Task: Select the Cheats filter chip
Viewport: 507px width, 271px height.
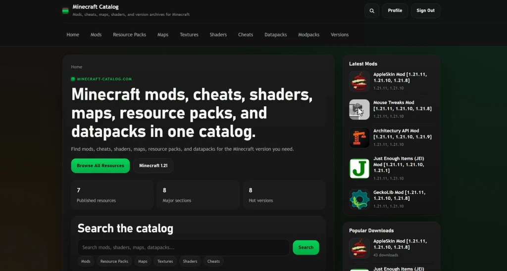Action: coord(213,261)
